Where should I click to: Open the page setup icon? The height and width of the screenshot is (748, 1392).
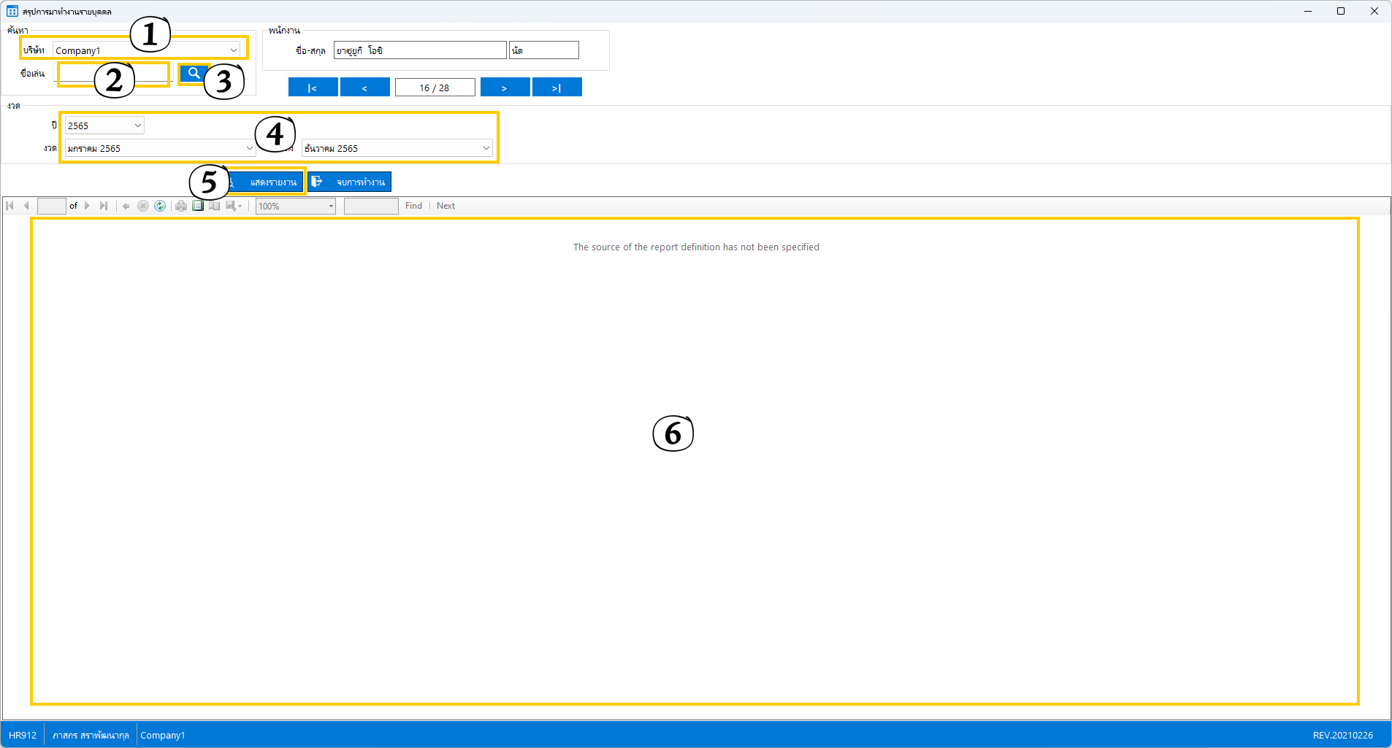[x=215, y=206]
